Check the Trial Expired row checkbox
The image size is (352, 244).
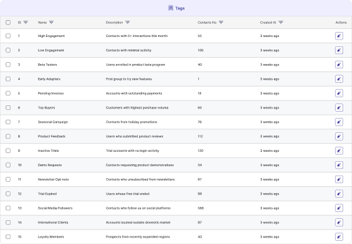pyautogui.click(x=8, y=194)
